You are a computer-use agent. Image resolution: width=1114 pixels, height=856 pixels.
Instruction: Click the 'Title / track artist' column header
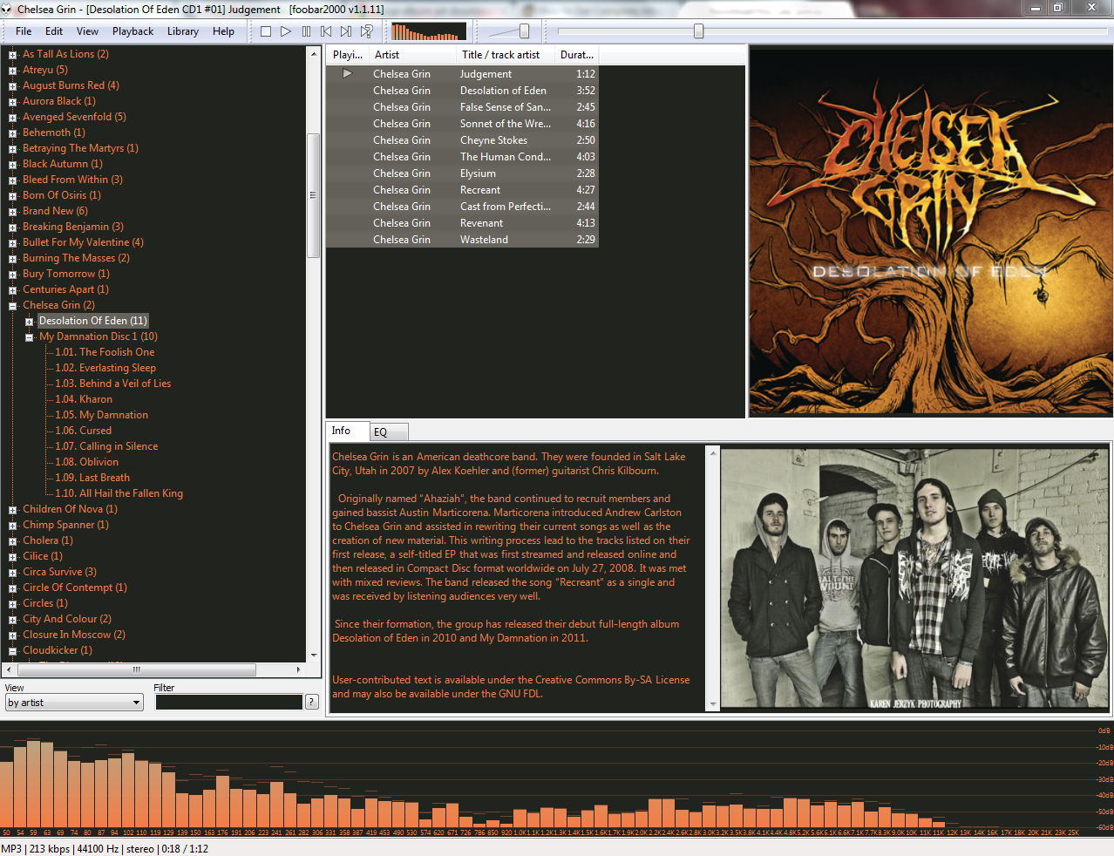(506, 55)
